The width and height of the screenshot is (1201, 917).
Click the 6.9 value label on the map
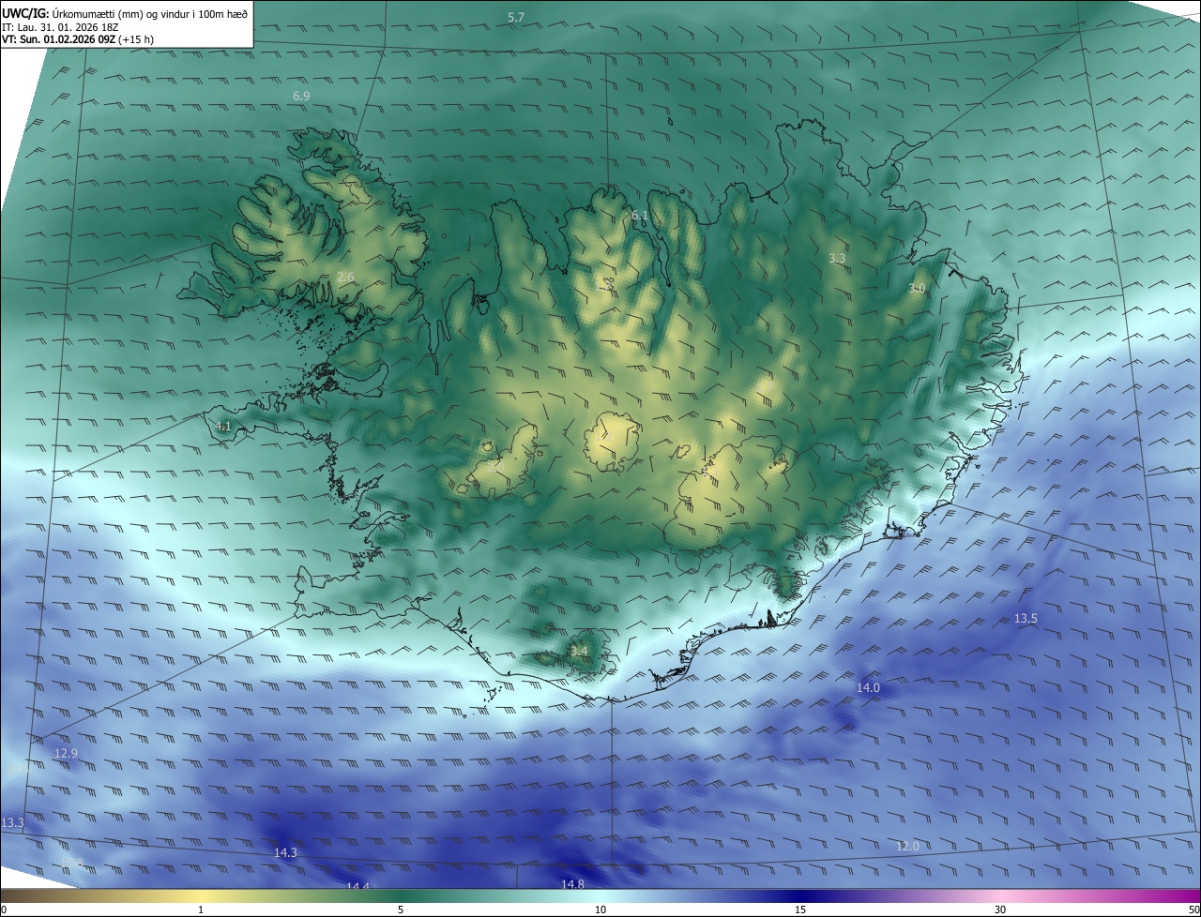[x=301, y=97]
